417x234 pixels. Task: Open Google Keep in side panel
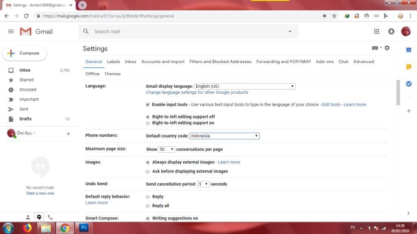408,67
